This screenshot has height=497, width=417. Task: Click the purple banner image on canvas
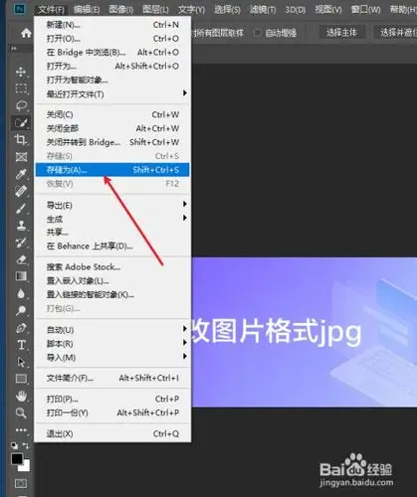pos(304,332)
